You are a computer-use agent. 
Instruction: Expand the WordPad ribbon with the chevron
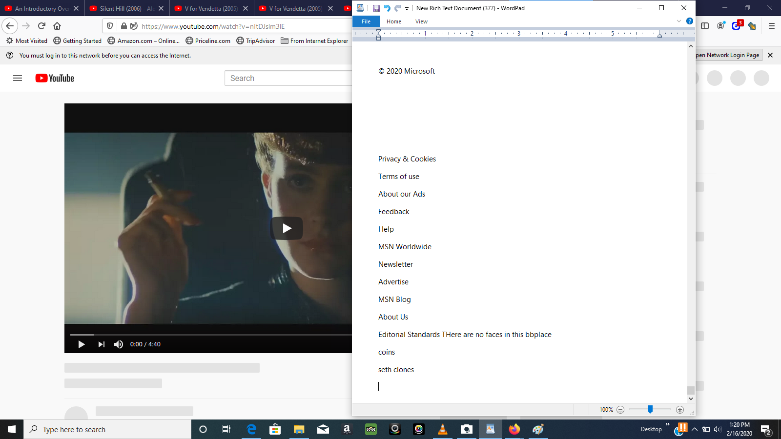tap(678, 21)
